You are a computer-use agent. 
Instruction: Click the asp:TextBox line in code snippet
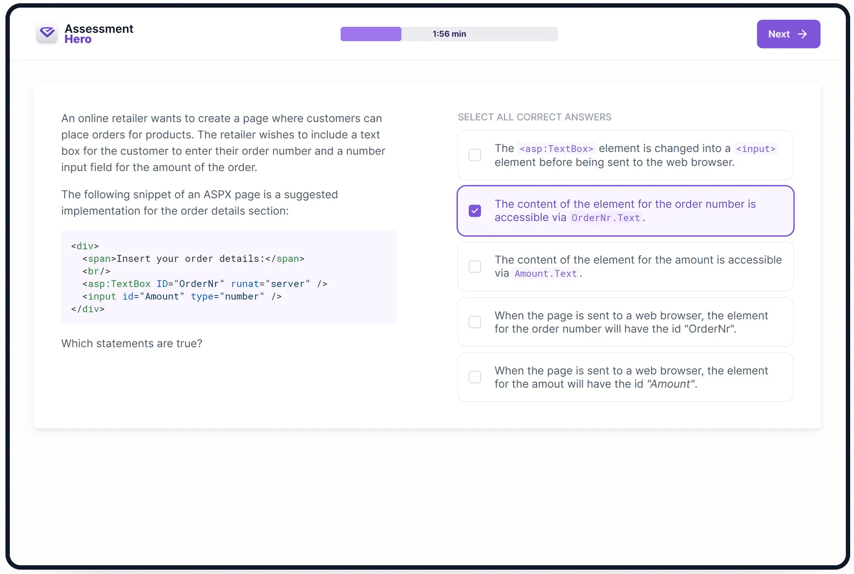205,284
